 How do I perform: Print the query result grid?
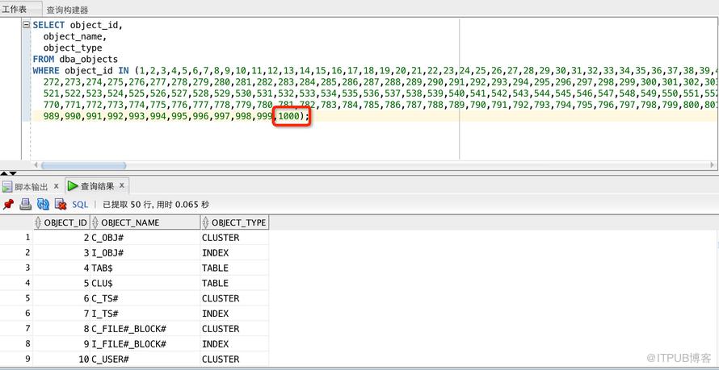tap(25, 204)
